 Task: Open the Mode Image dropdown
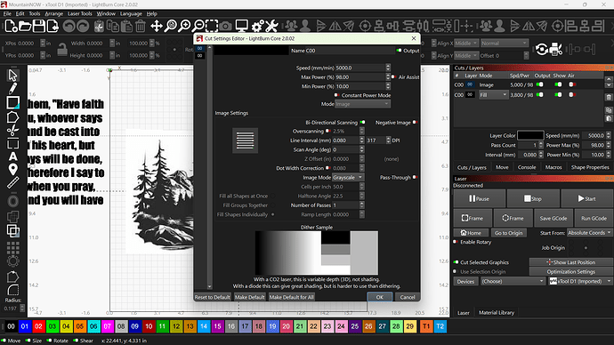(362, 104)
